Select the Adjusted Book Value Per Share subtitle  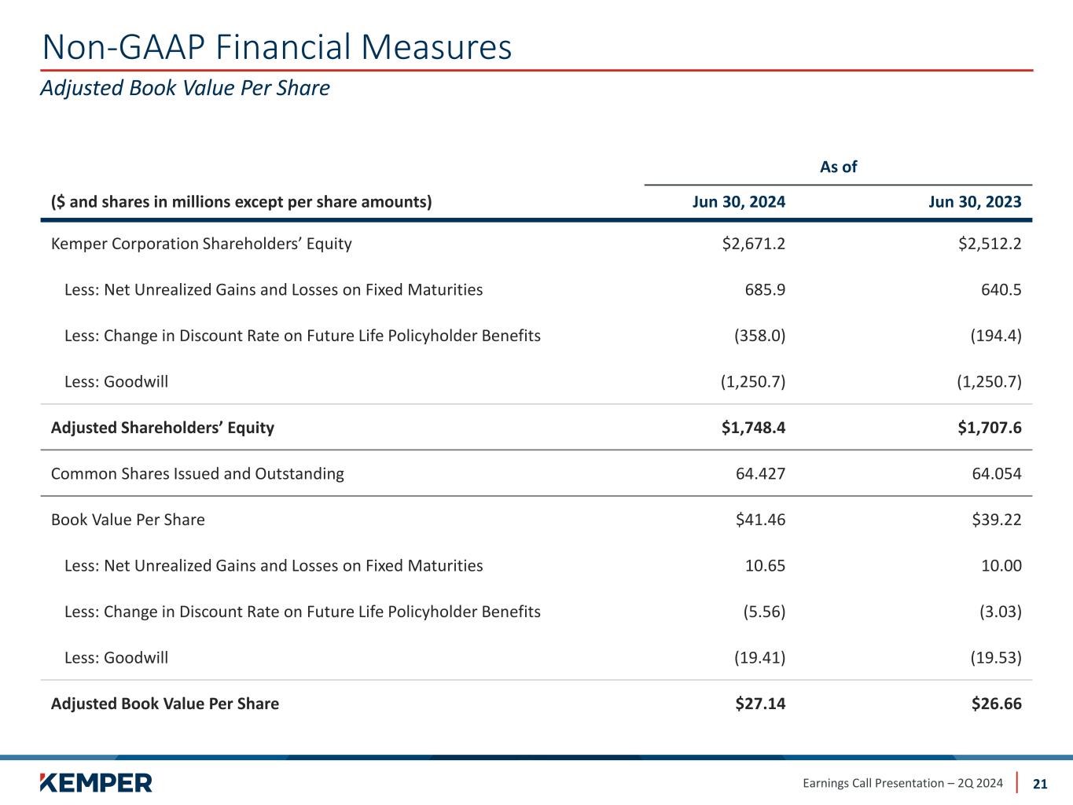[185, 88]
